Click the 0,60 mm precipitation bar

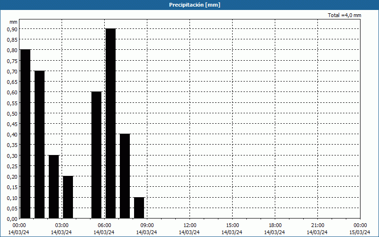coord(97,155)
